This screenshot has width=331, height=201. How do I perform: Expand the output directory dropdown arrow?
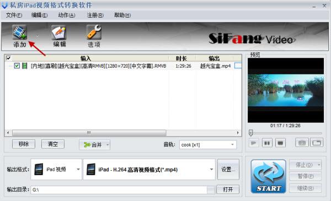211,190
